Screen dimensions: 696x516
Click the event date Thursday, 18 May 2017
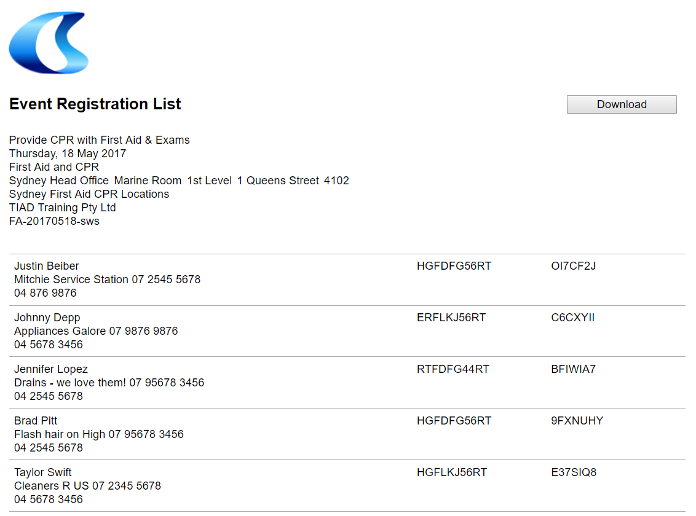pos(68,154)
